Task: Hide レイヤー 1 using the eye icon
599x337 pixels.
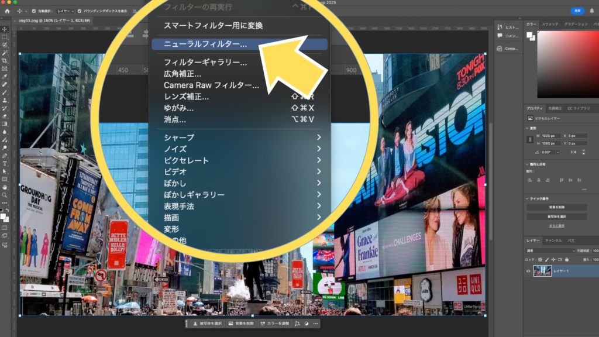Action: point(528,271)
